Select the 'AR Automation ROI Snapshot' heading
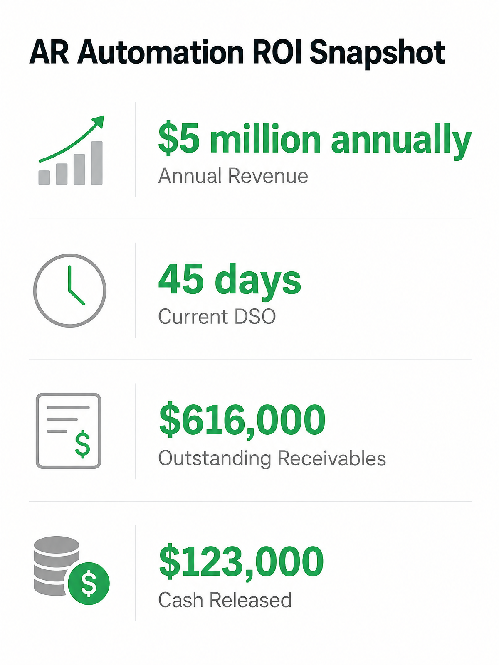This screenshot has height=665, width=499. [x=237, y=53]
